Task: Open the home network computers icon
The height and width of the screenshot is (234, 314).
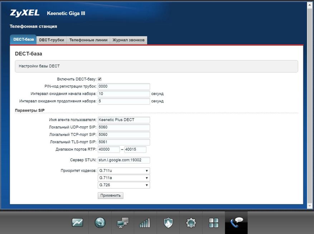Action: [122, 223]
